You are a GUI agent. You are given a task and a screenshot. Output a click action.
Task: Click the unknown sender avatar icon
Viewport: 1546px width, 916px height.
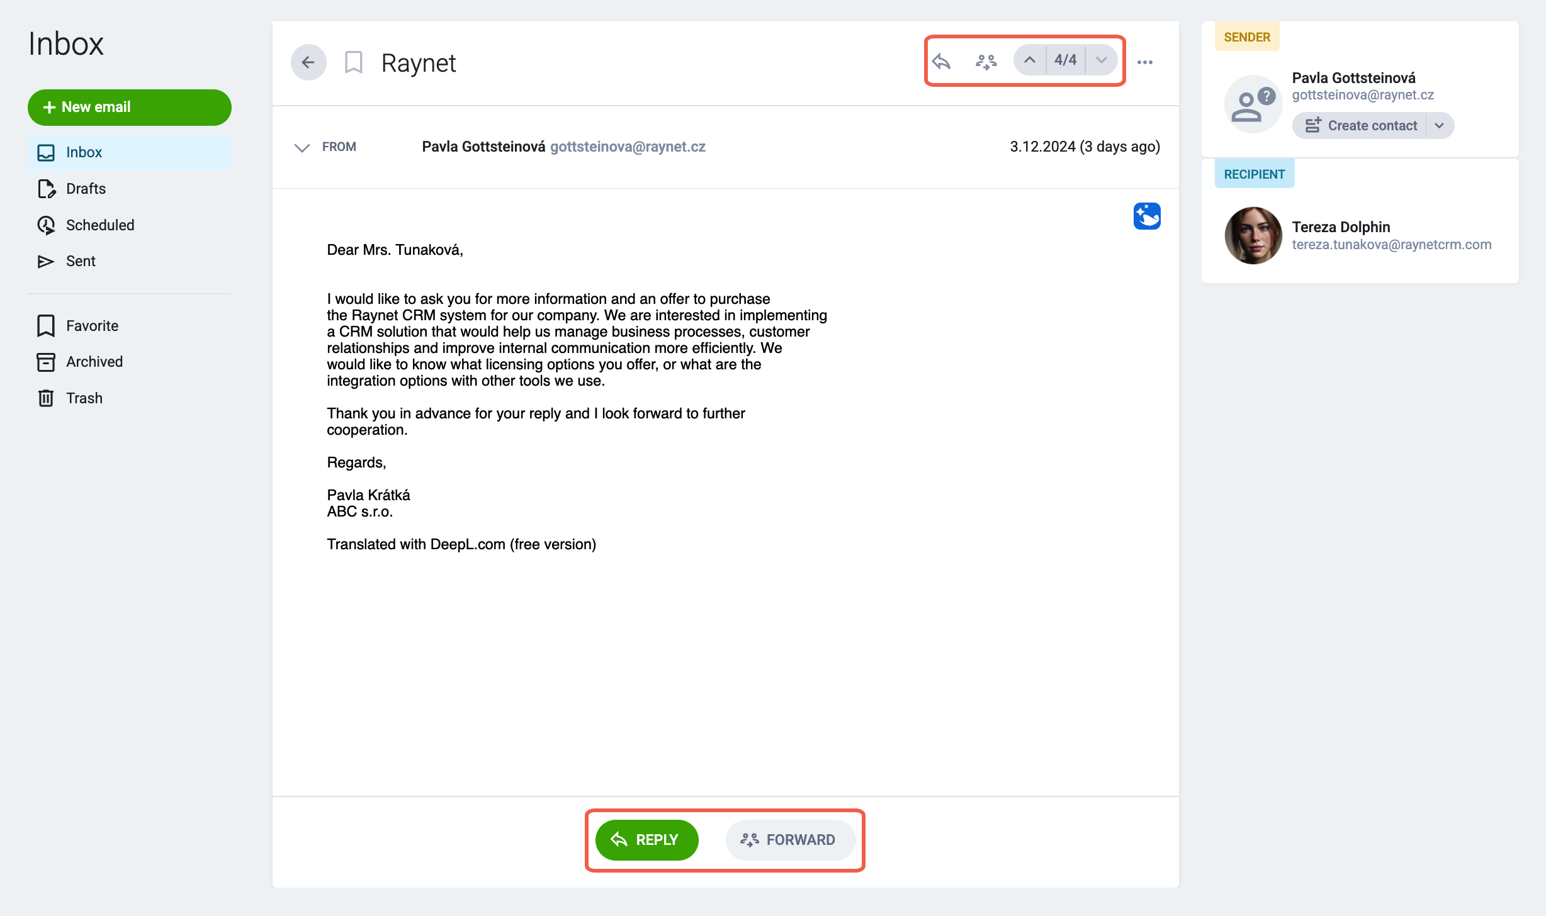pyautogui.click(x=1253, y=103)
